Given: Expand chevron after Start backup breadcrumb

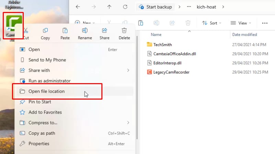Looking at the screenshot, I should [179, 7].
